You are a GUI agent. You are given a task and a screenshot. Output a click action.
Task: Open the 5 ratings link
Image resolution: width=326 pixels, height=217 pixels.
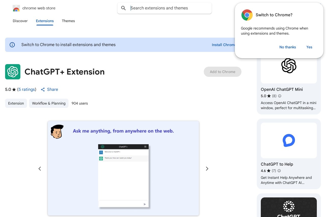[x=27, y=90]
